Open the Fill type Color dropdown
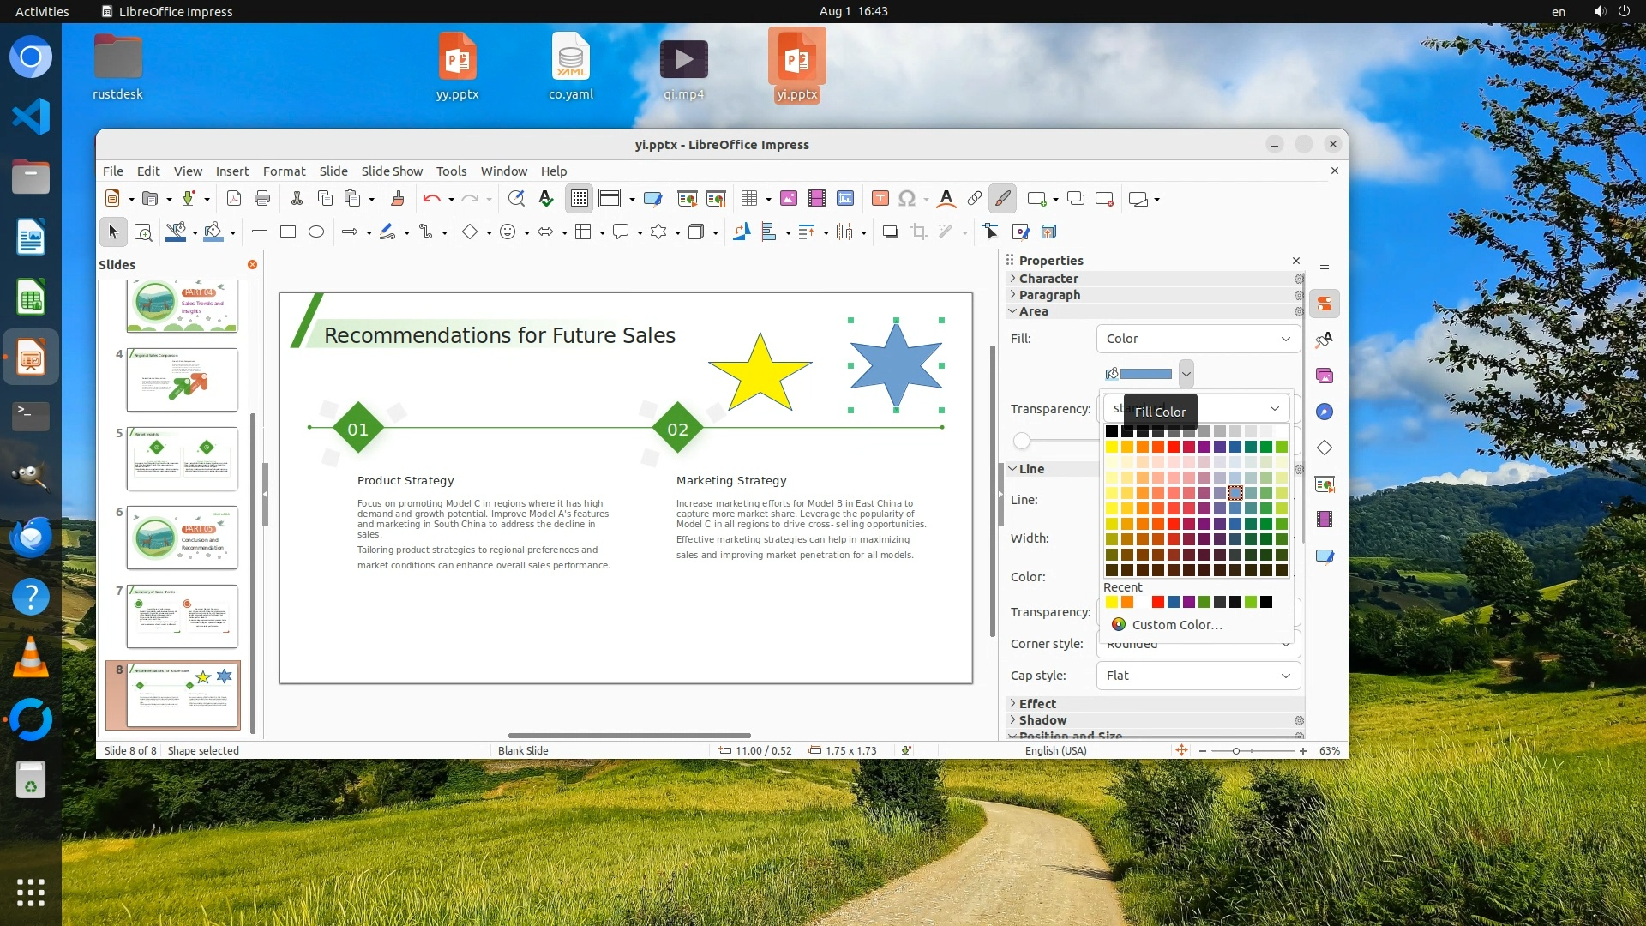 pos(1198,339)
